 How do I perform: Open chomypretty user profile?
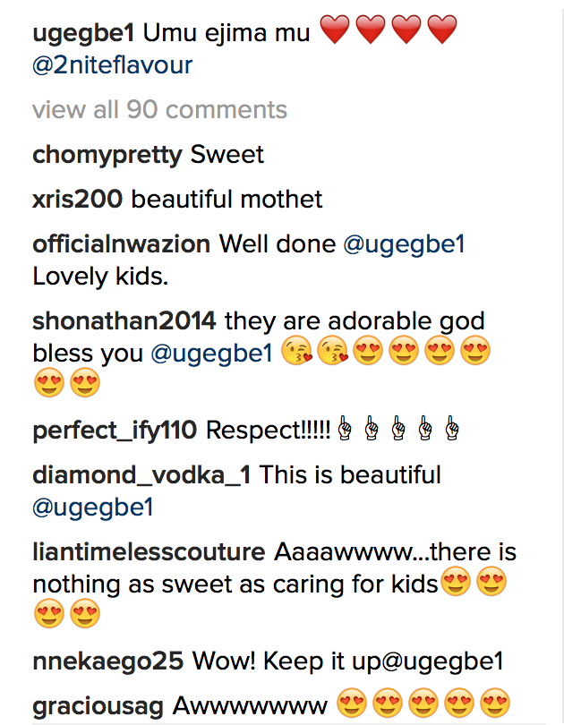pos(107,154)
